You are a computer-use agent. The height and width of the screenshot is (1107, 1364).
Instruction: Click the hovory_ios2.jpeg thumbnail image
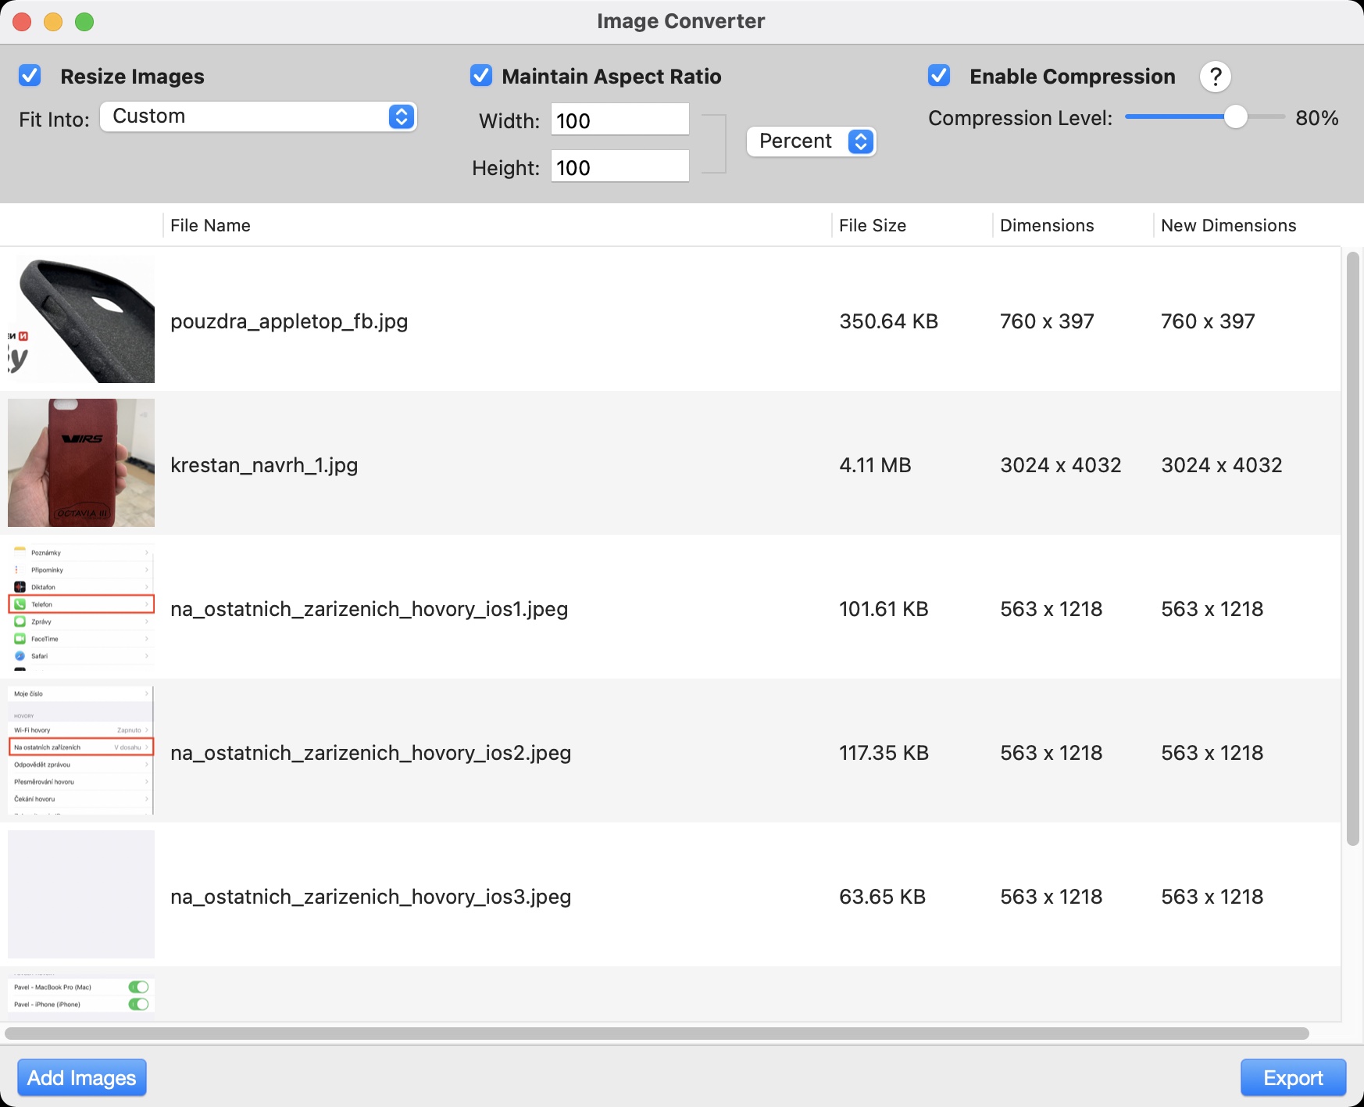(81, 751)
